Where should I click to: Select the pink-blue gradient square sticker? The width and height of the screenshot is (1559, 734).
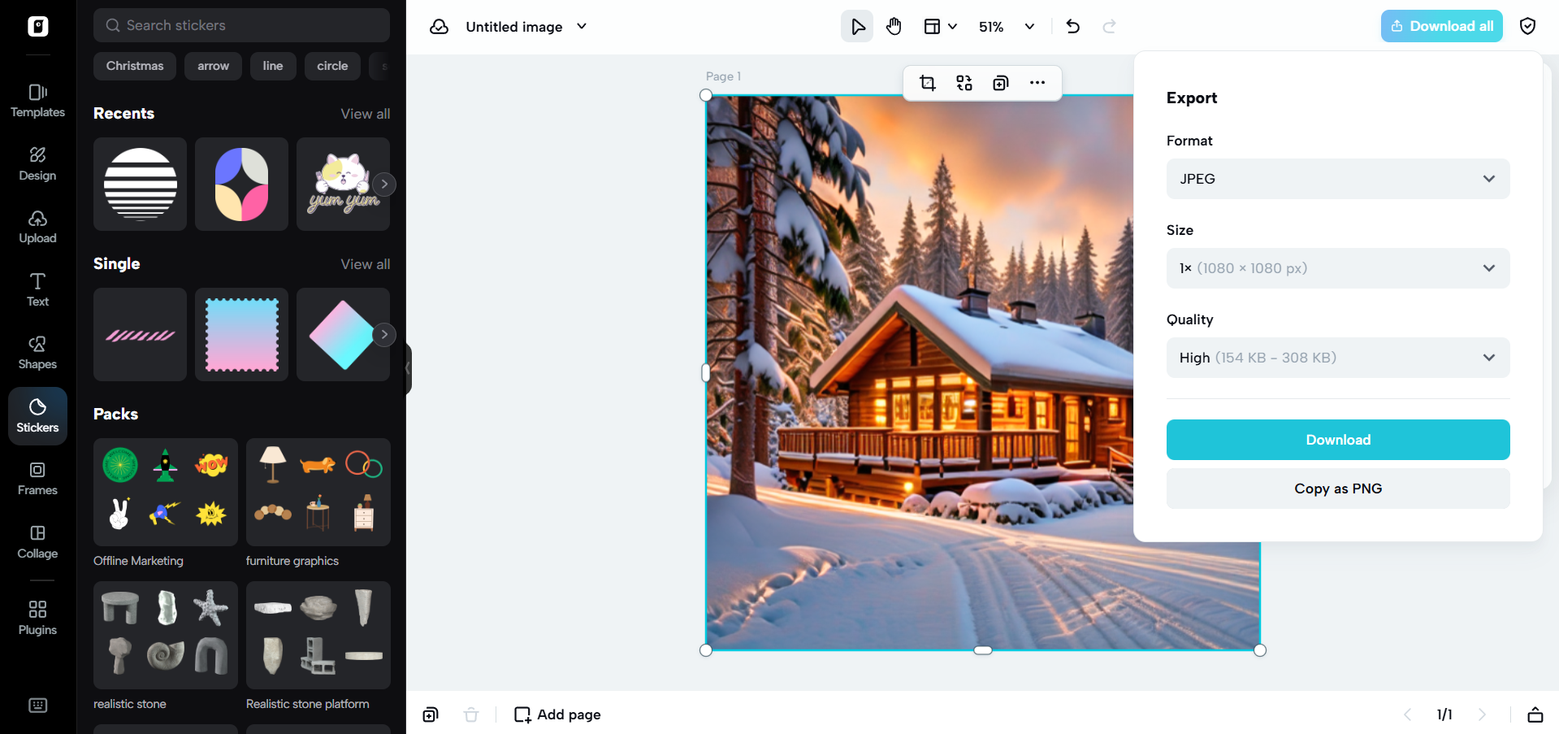click(240, 334)
